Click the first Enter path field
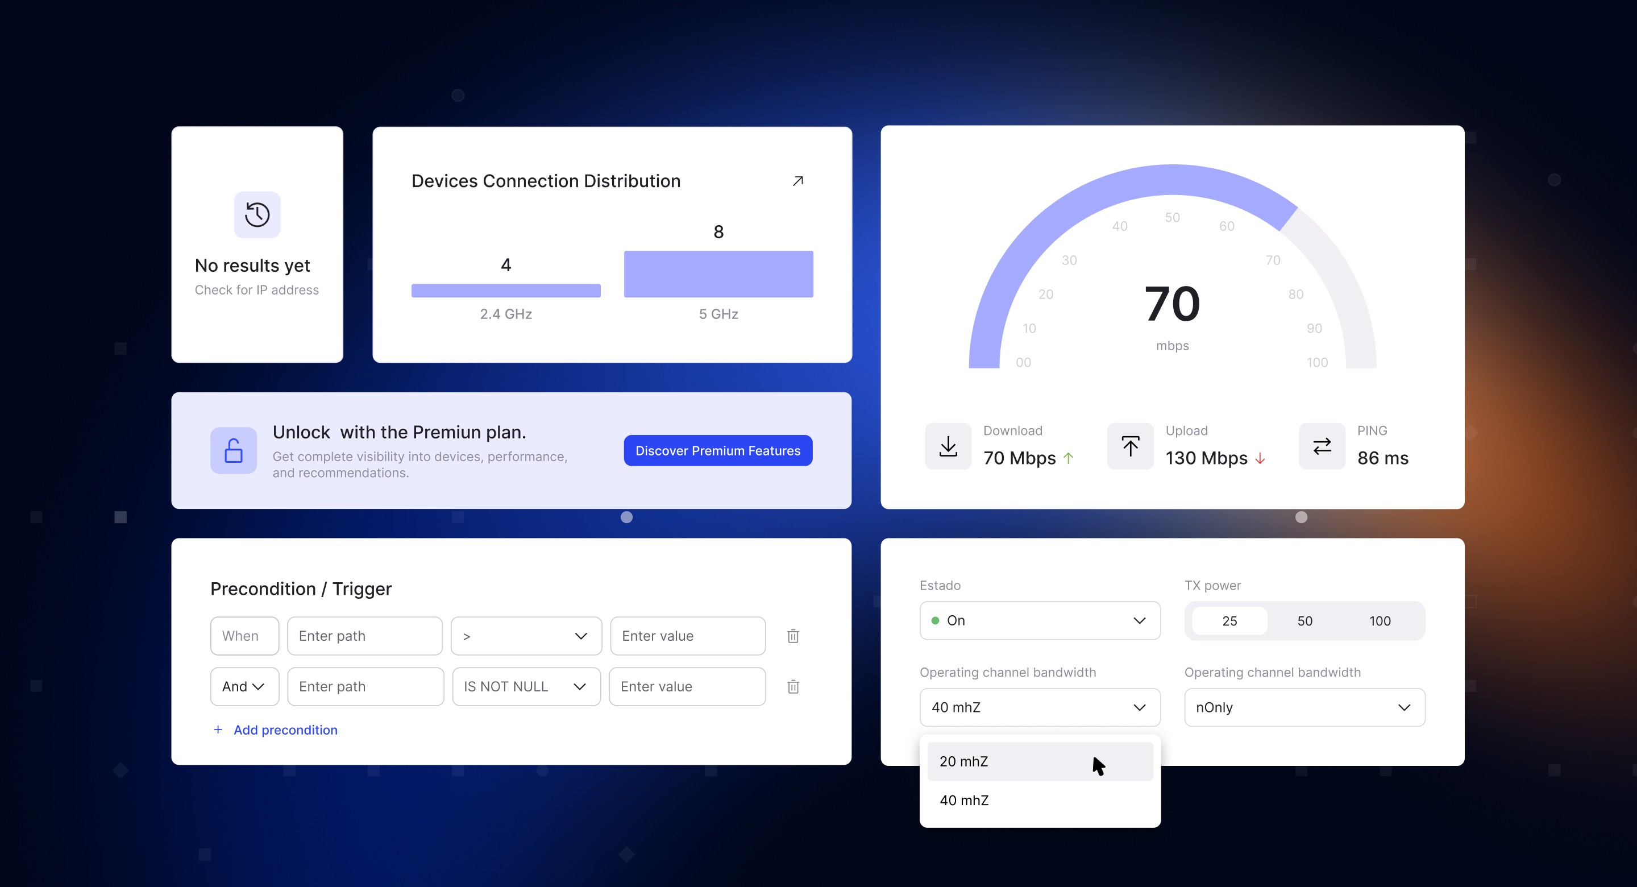Screen dimensions: 1637x887 (364, 635)
